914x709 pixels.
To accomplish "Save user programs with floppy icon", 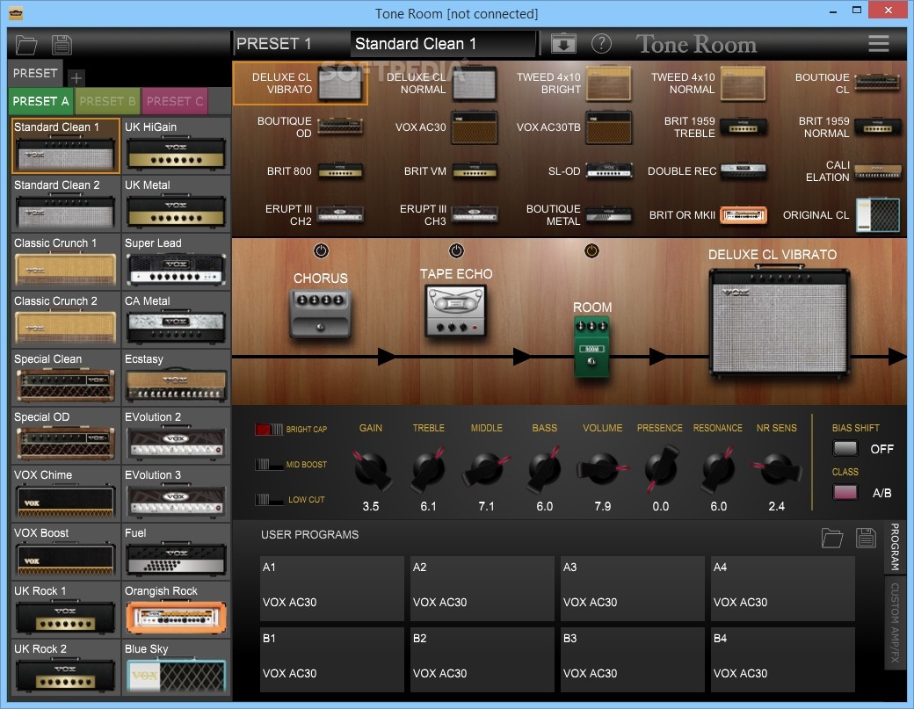I will (x=867, y=537).
